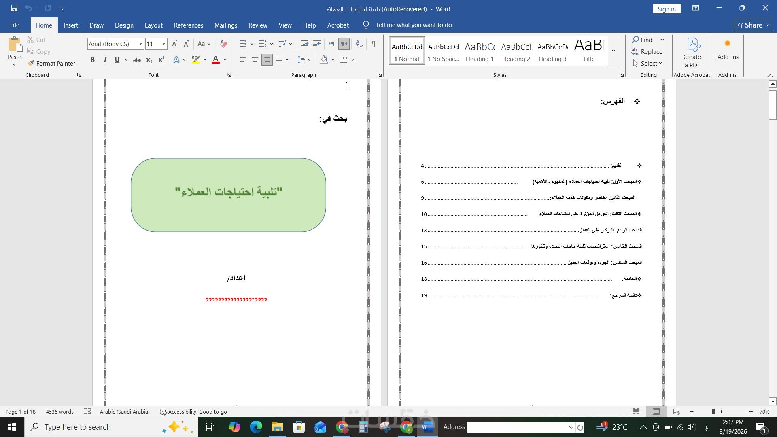The image size is (777, 437).
Task: Click the Sign in button
Action: click(666, 9)
